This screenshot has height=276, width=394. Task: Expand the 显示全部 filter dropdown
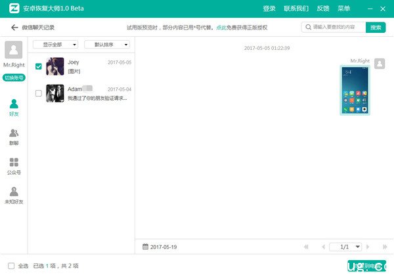[x=55, y=45]
